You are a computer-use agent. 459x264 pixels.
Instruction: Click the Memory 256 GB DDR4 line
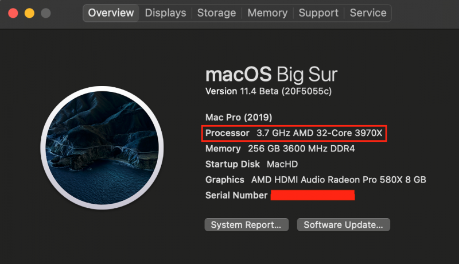pyautogui.click(x=280, y=149)
